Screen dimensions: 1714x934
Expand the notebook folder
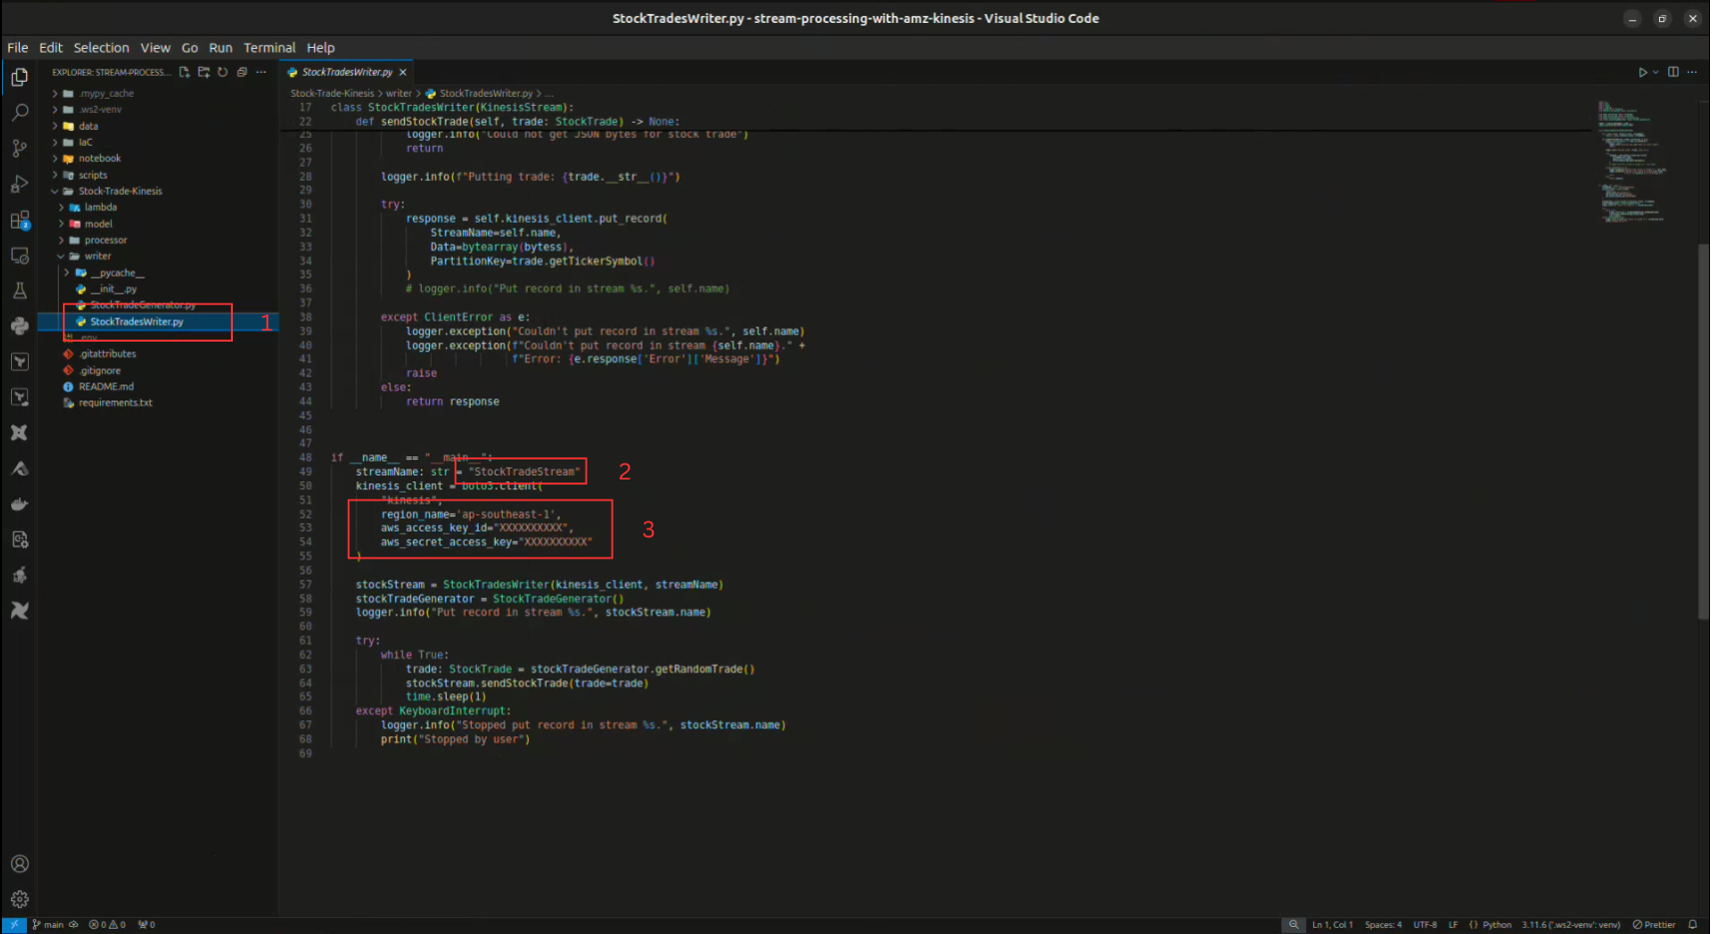[99, 159]
